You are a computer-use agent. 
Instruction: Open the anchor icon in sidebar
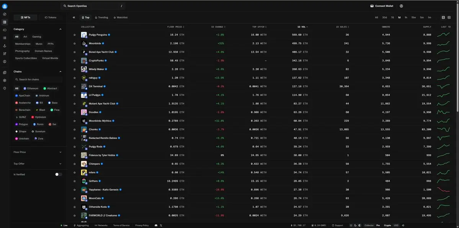tap(5, 46)
